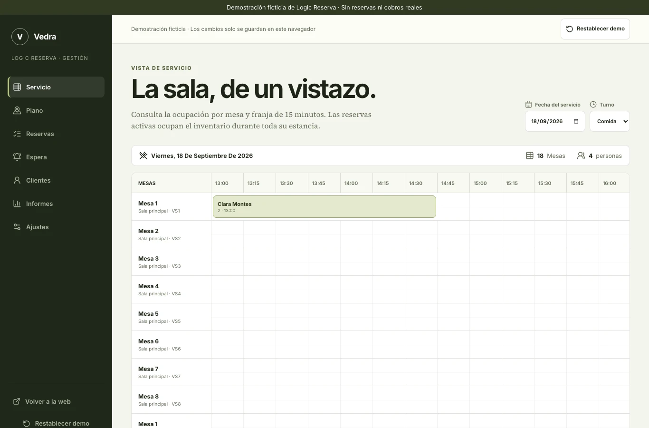Click the clock icon beside the Turno label
649x428 pixels.
tap(593, 105)
